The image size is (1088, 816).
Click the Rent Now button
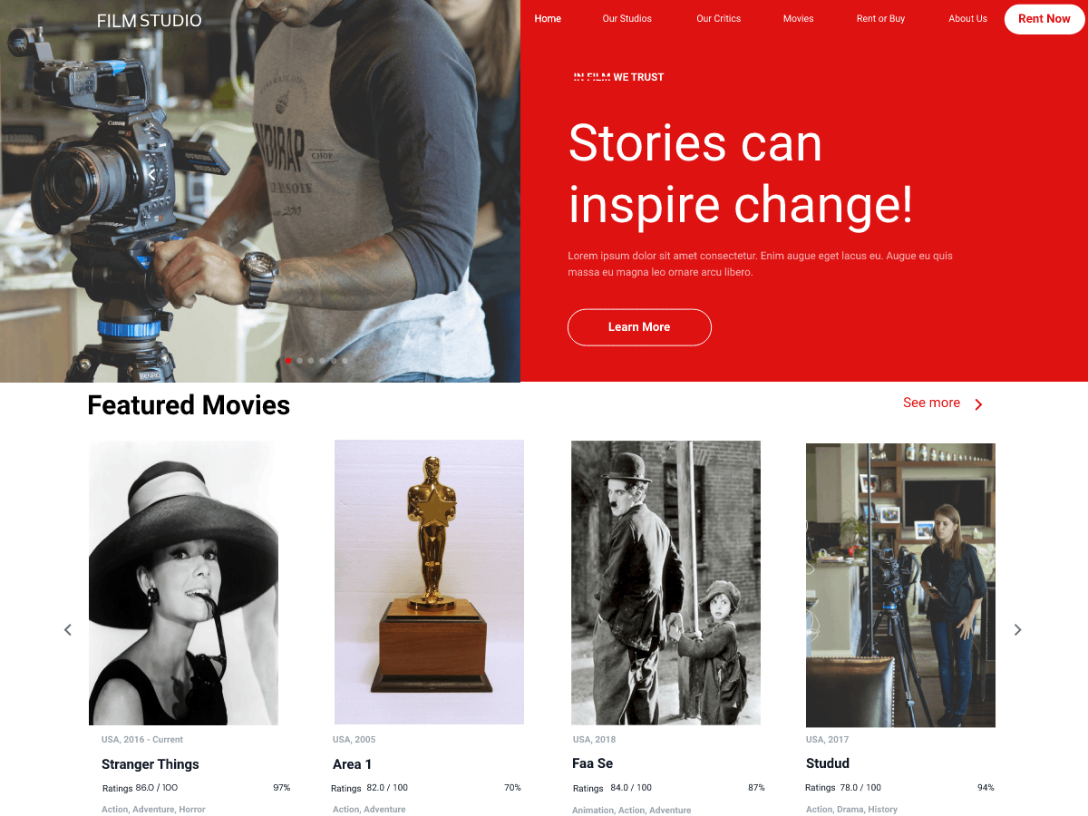(1044, 18)
